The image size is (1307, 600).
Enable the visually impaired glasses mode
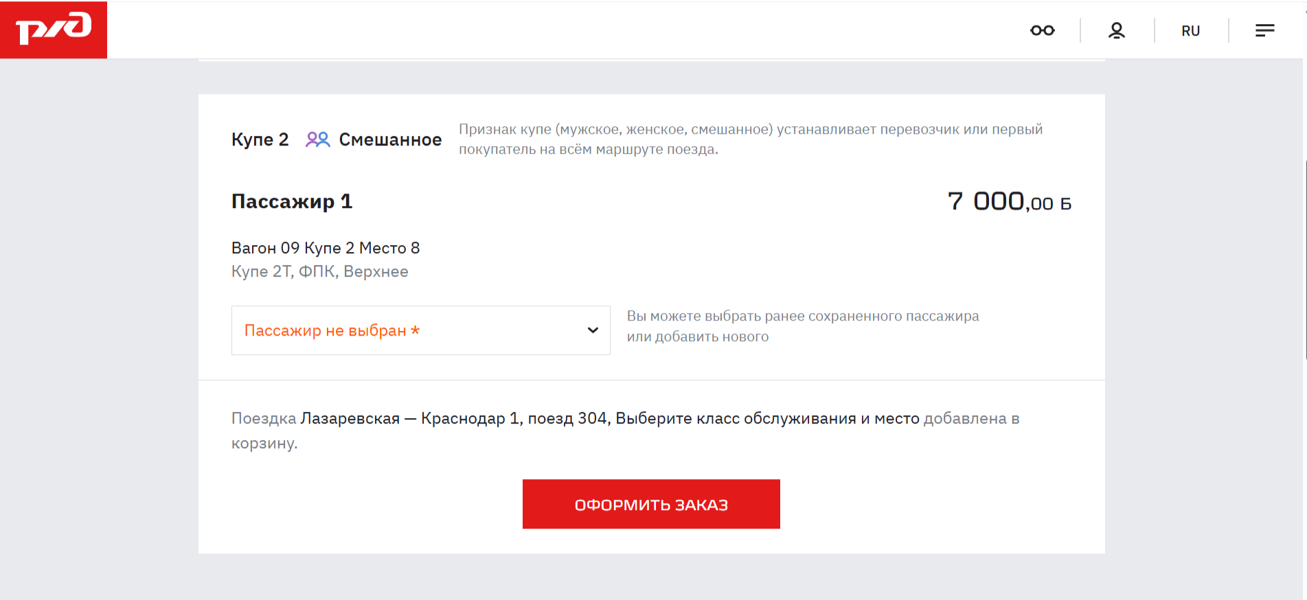[x=1042, y=30]
